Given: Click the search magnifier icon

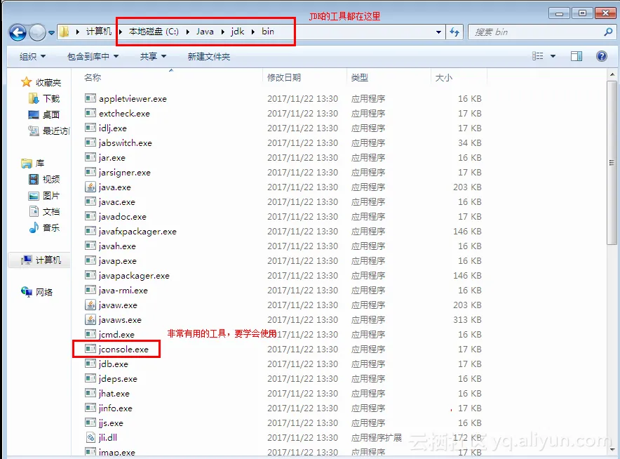Looking at the screenshot, I should tap(609, 32).
